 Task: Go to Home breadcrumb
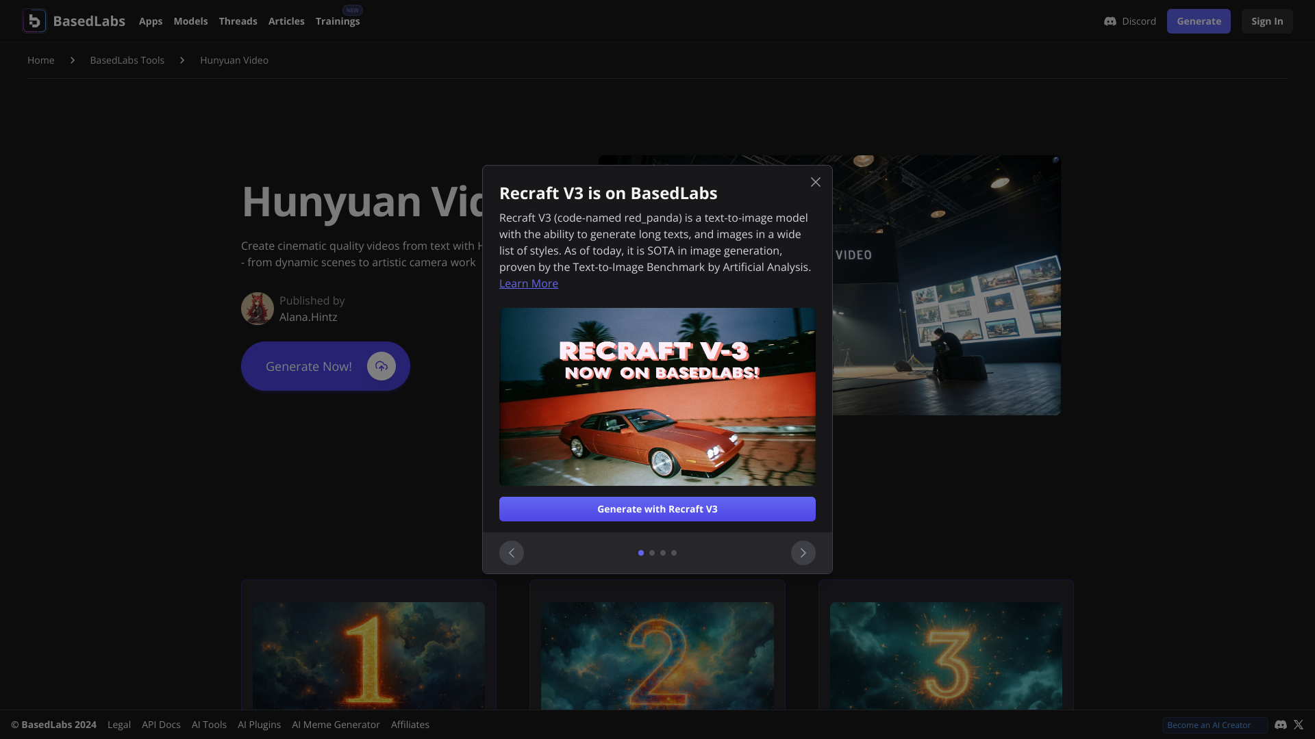(x=41, y=60)
